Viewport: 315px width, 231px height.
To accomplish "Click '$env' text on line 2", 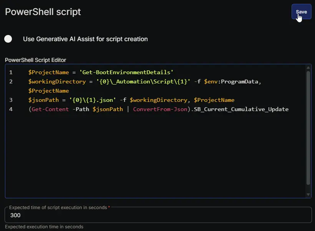I will click(x=211, y=81).
